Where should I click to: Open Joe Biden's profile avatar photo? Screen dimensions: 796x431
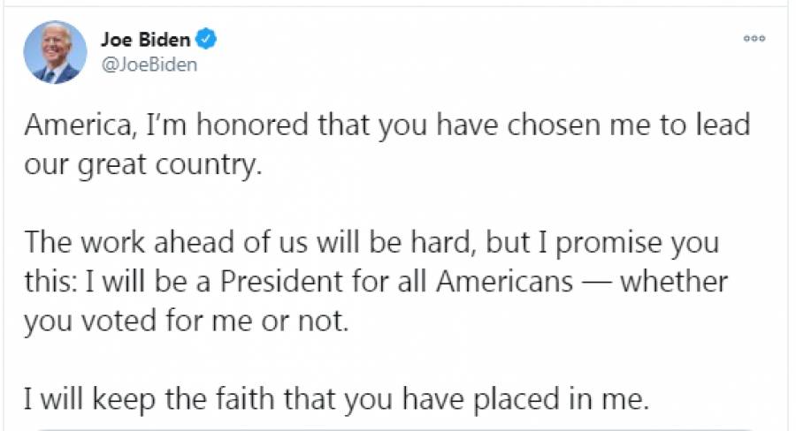click(x=55, y=52)
